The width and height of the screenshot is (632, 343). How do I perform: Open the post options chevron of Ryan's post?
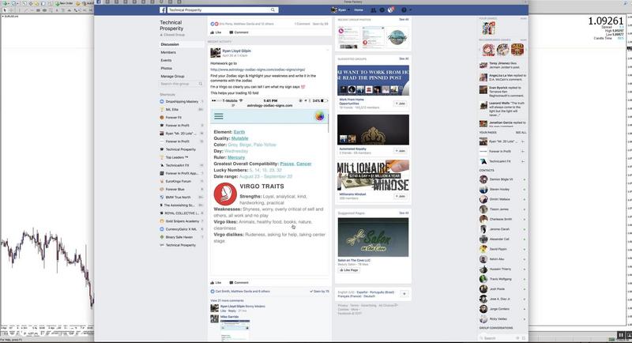327,51
